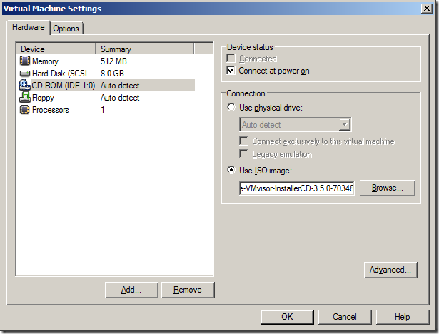Choose Use physical drive option
The width and height of the screenshot is (439, 334).
pyautogui.click(x=231, y=108)
